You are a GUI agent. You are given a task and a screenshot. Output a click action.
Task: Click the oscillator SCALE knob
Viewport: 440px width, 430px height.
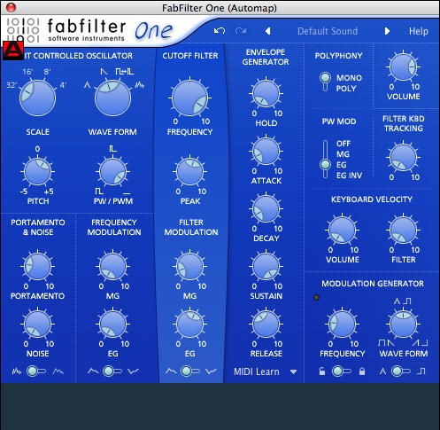(x=37, y=98)
